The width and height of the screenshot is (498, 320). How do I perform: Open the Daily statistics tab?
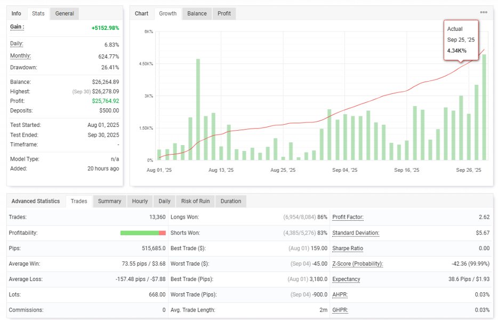coord(165,201)
